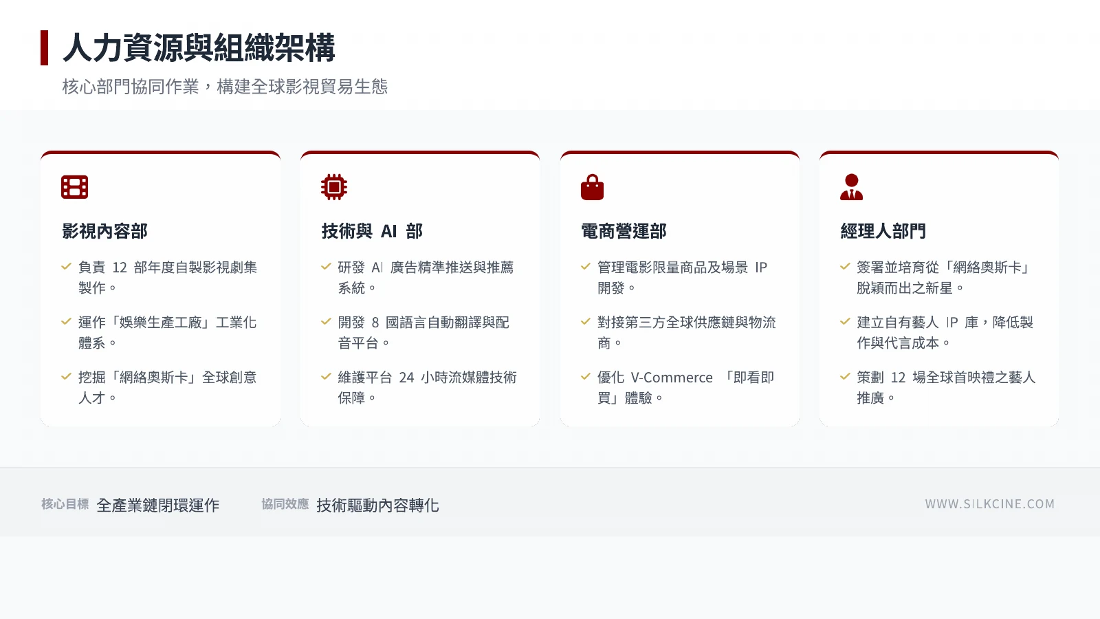
Task: Click checkmark beside 對接第三方全球供應鏈
Action: pos(586,321)
